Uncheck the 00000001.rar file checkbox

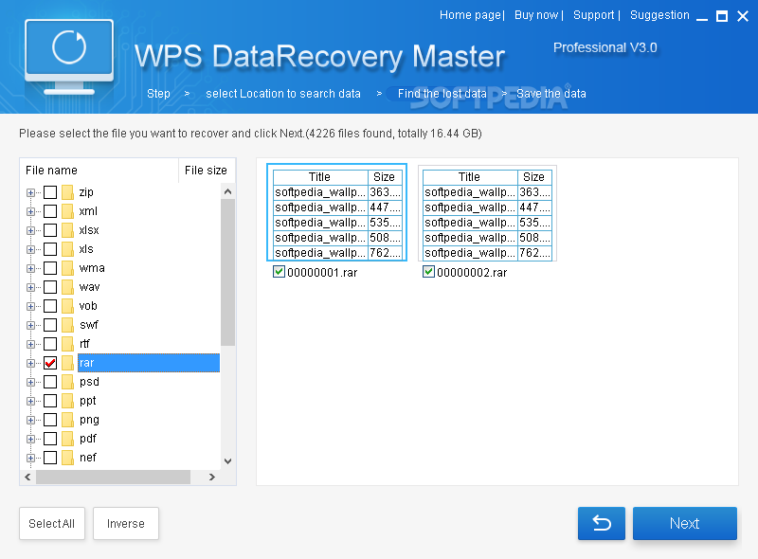pos(279,272)
